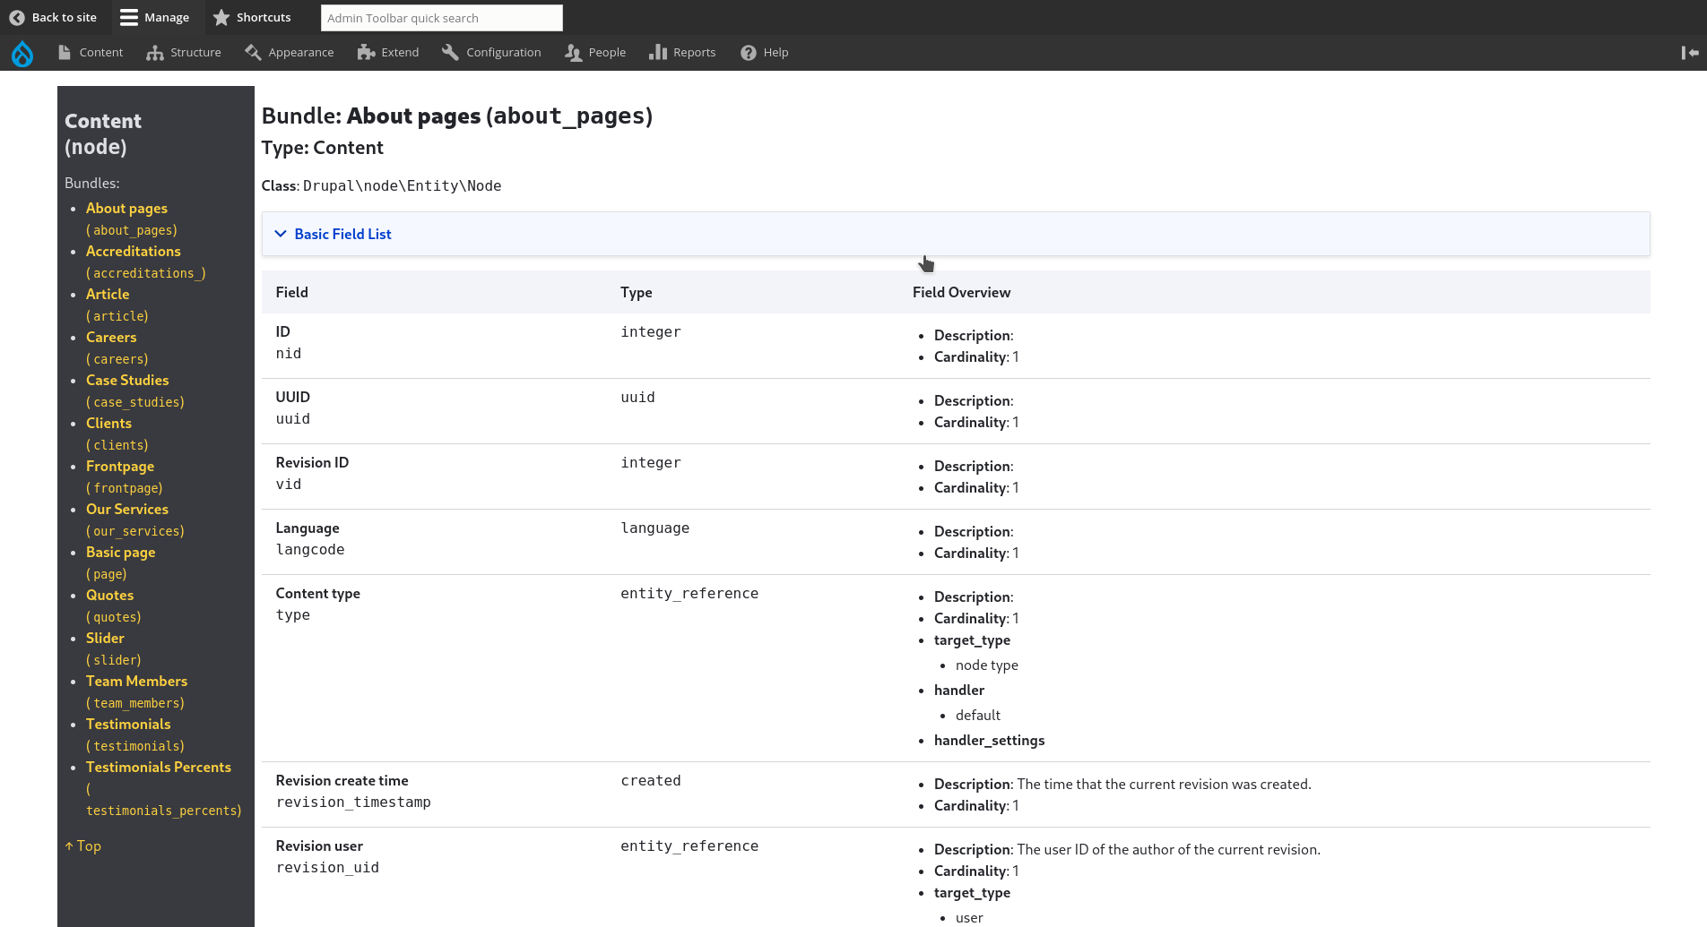
Task: Open the Appearance admin section
Action: [x=289, y=53]
